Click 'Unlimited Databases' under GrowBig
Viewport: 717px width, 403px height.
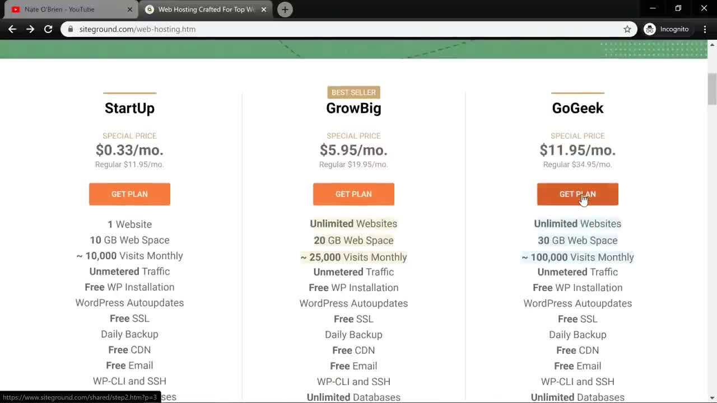353,397
